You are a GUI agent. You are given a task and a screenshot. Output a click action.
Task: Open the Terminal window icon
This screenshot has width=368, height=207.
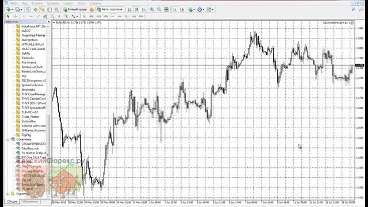[49, 10]
